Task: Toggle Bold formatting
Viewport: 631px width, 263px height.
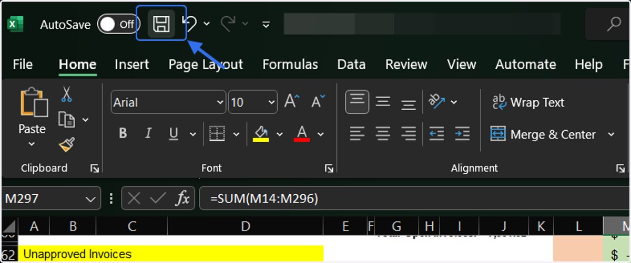Action: coord(123,134)
